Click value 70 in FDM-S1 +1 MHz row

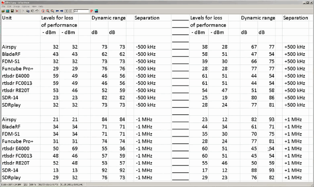(254, 134)
